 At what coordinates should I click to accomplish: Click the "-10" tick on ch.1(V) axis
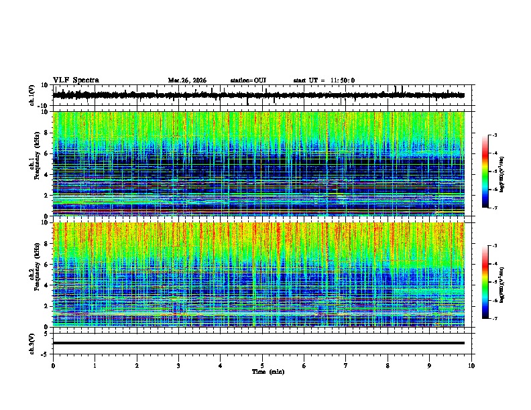point(44,106)
